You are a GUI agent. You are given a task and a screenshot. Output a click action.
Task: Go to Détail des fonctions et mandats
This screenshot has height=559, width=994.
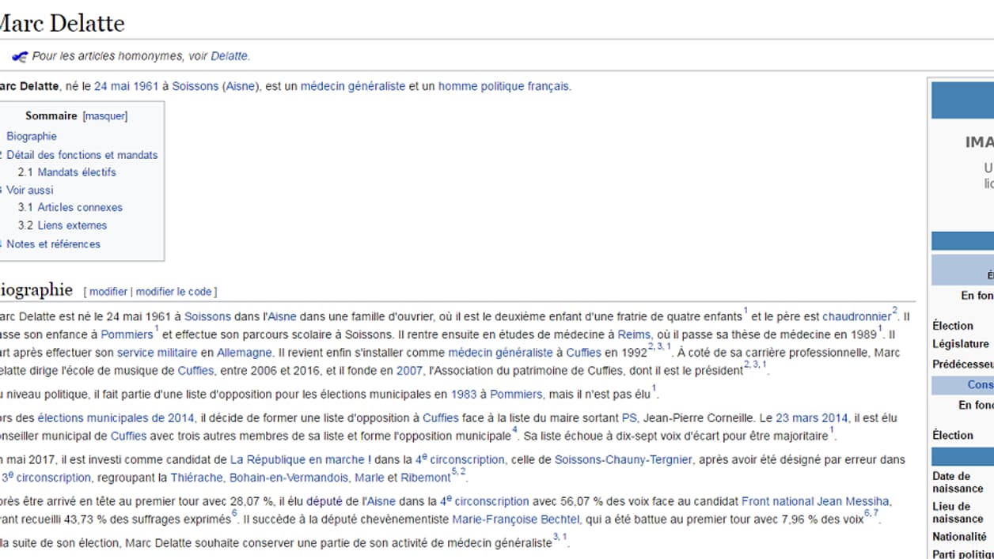coord(82,155)
